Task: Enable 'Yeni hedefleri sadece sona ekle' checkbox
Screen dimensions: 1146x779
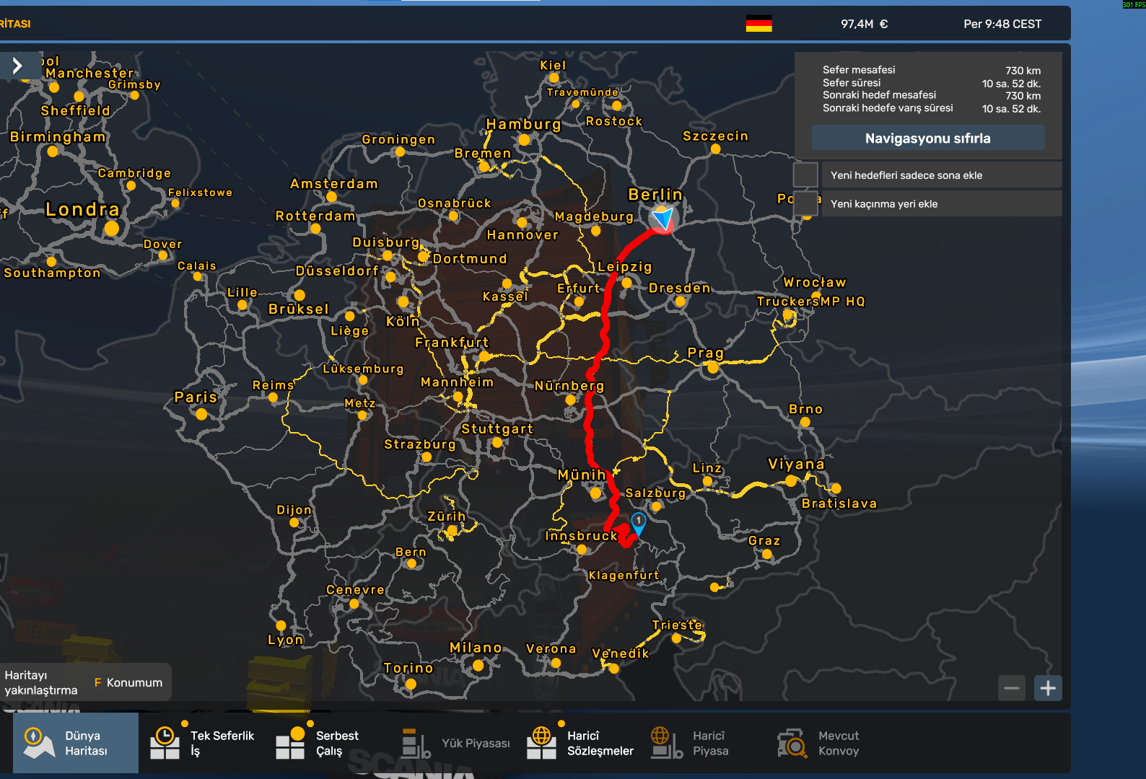Action: [x=805, y=175]
